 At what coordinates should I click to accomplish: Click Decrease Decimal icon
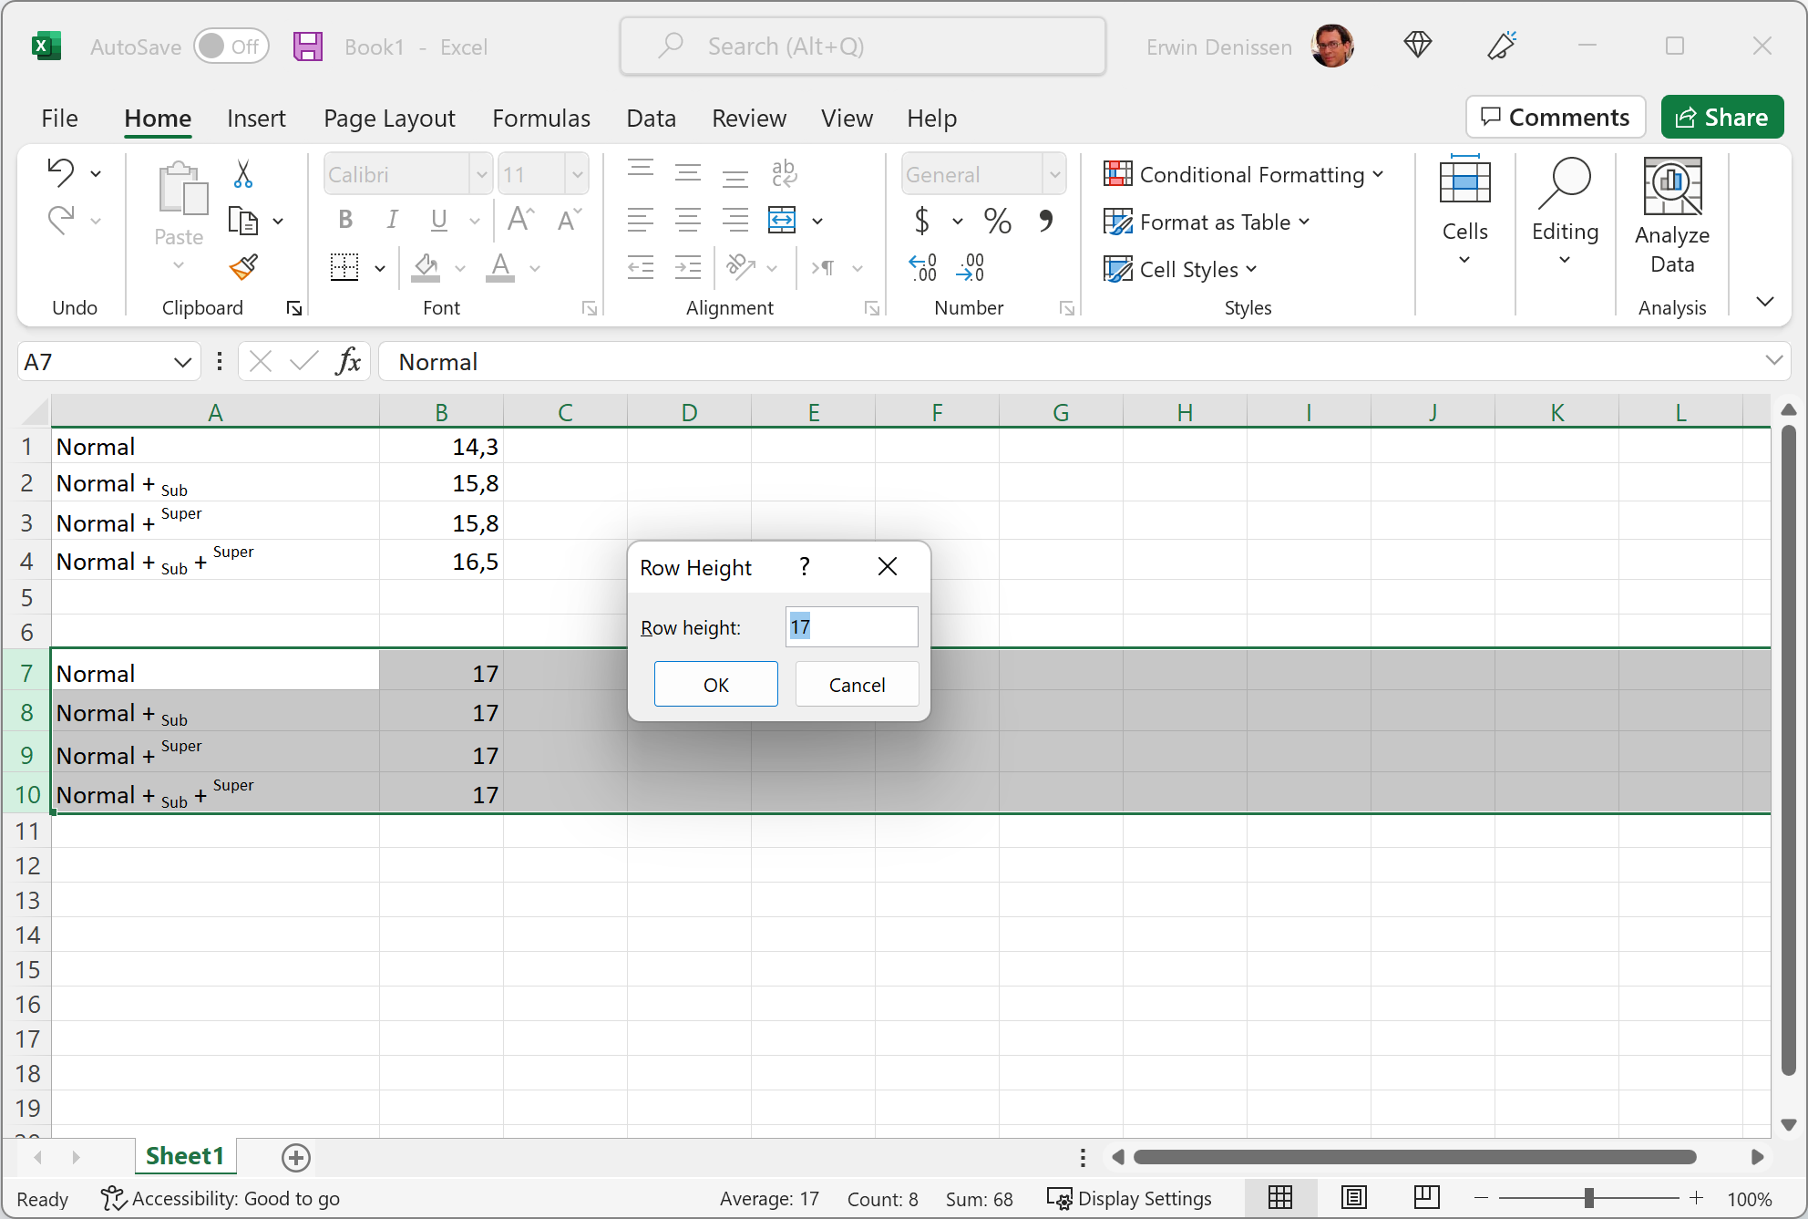pyautogui.click(x=971, y=267)
